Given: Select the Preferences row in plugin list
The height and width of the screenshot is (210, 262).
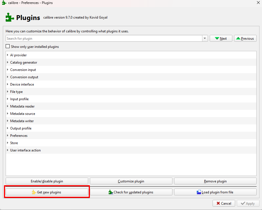Looking at the screenshot, I should [x=131, y=136].
